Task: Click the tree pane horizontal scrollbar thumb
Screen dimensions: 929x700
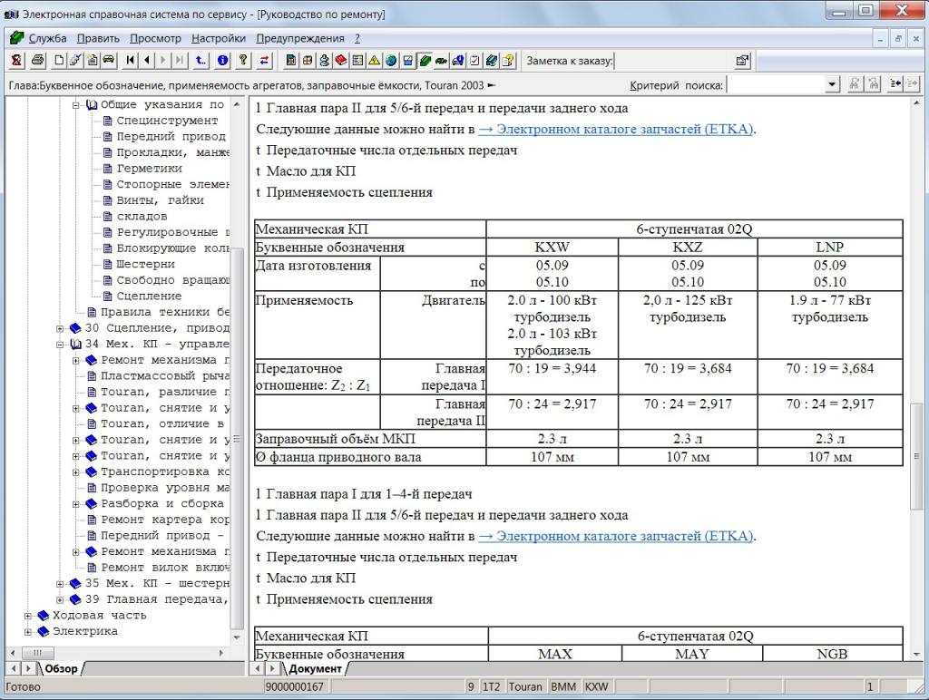Action: (38, 653)
